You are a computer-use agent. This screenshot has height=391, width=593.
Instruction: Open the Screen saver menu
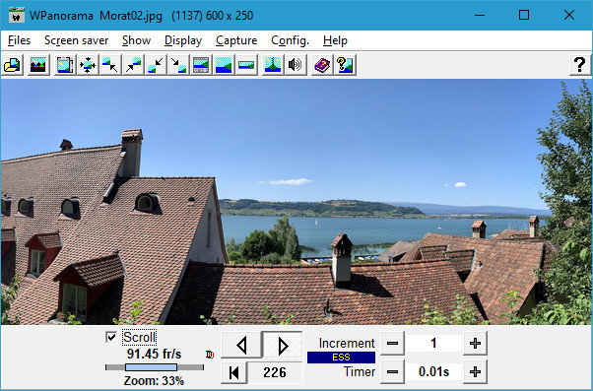[x=77, y=40]
